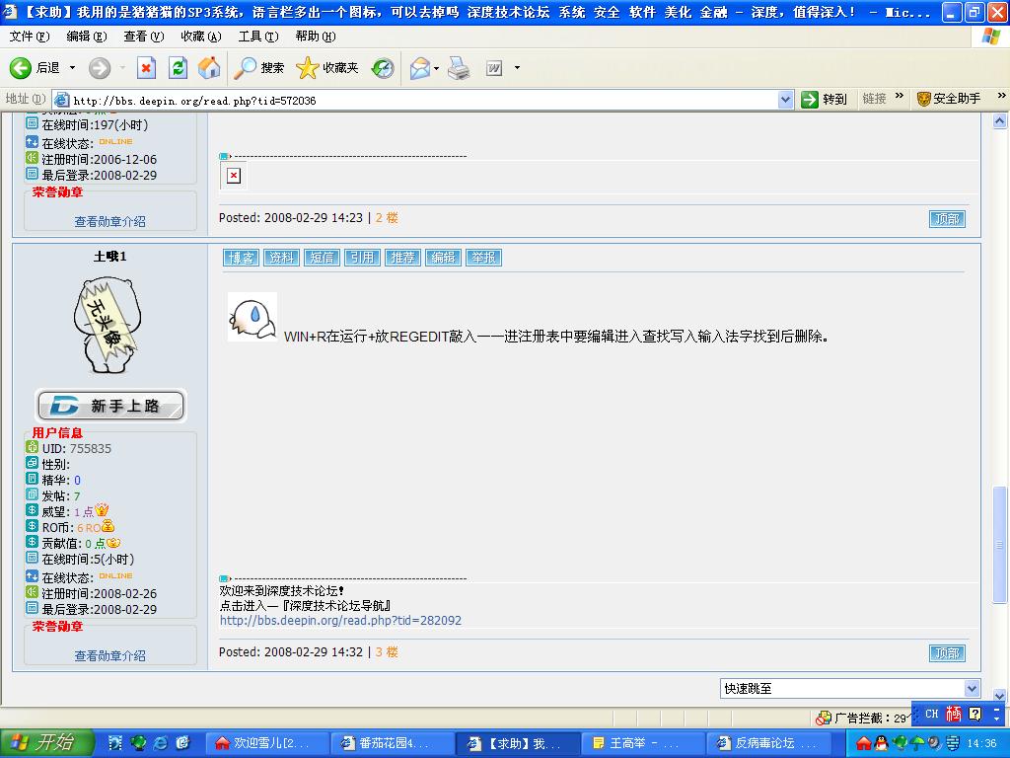
Task: Switch to 王高举 taskbar window
Action: point(643,743)
